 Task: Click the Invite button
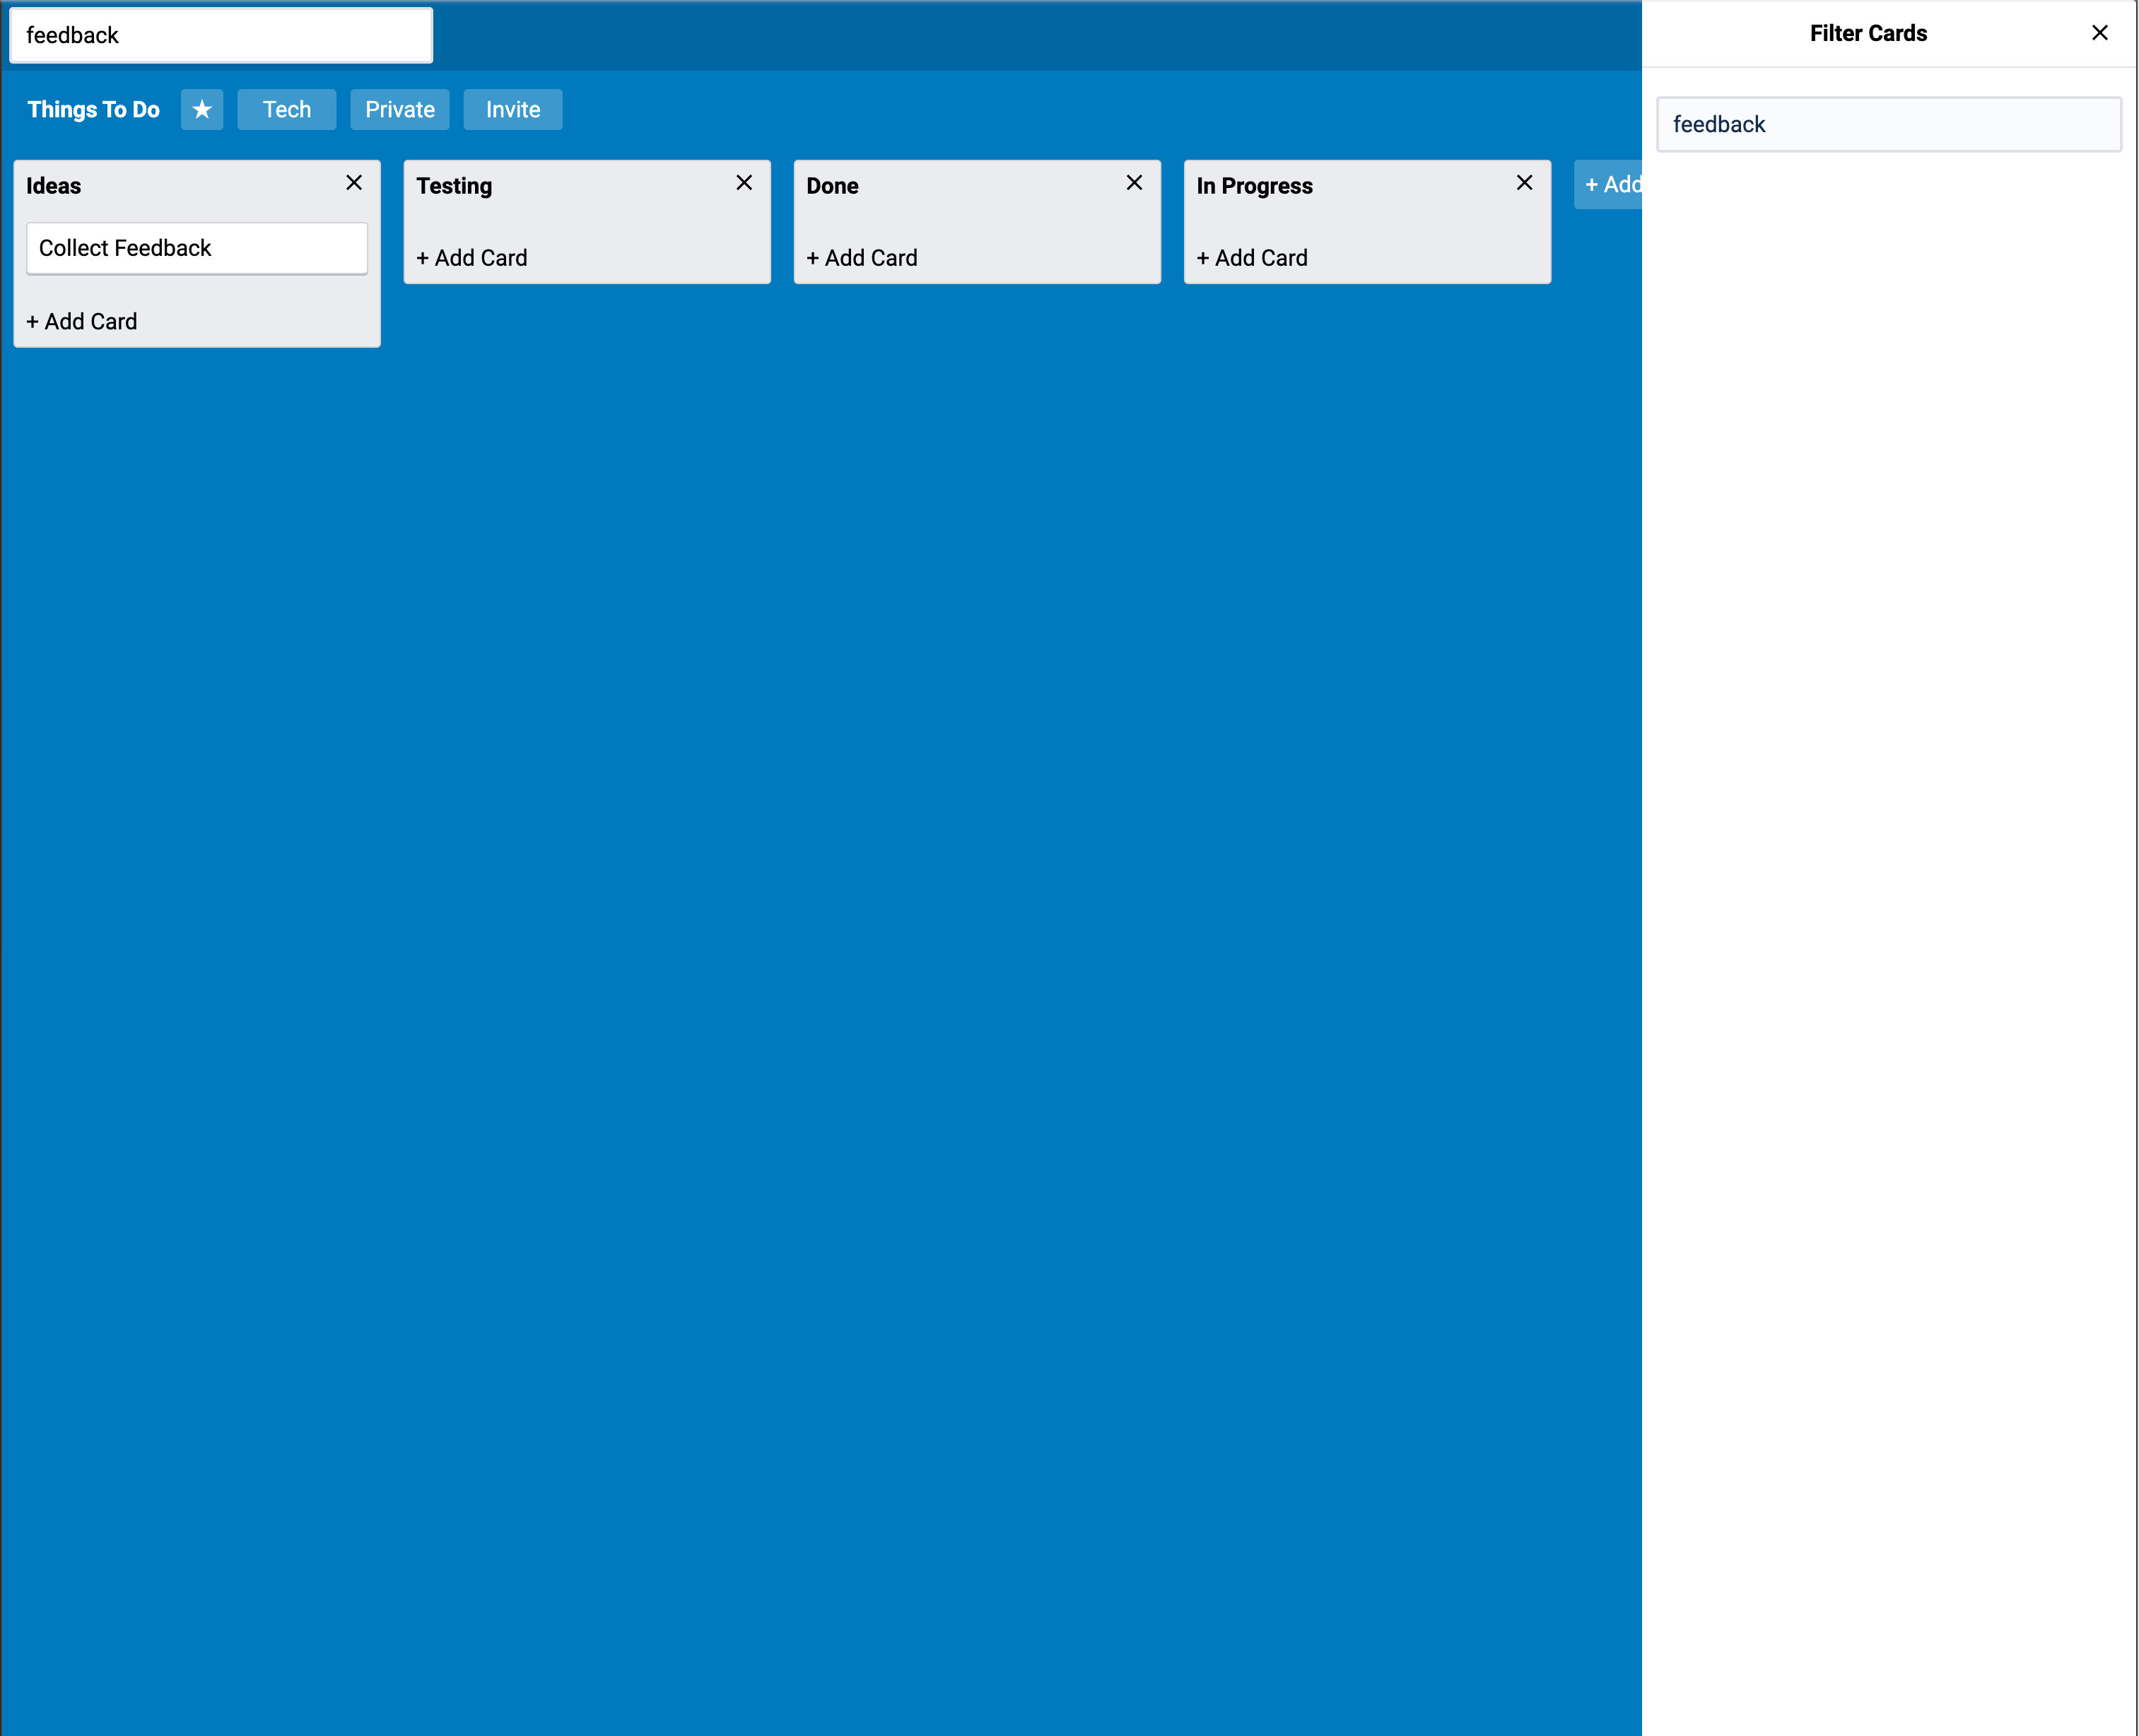coord(513,110)
